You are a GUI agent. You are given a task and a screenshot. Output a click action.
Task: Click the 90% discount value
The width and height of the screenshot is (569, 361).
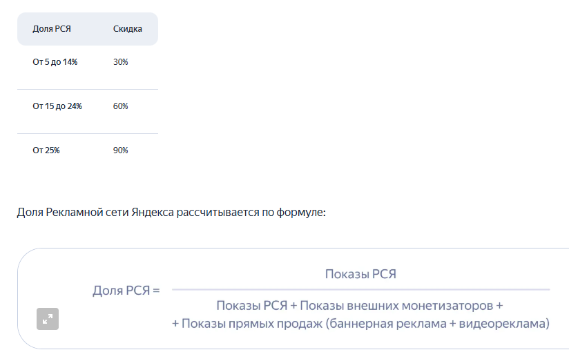120,150
